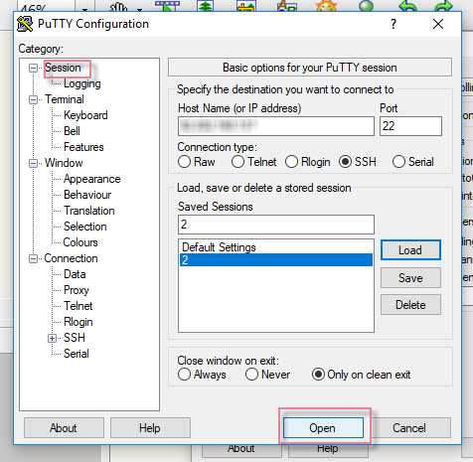The width and height of the screenshot is (473, 462).
Task: Collapse the Session tree node
Action: pos(33,68)
